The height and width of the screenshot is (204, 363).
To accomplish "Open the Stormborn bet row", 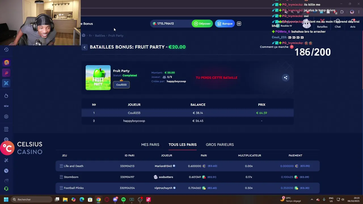I will point(187,177).
